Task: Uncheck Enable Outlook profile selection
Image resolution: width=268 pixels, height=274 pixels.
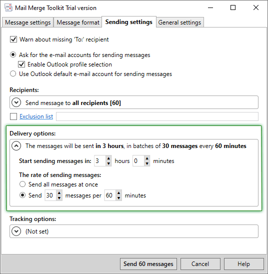Action: point(21,64)
